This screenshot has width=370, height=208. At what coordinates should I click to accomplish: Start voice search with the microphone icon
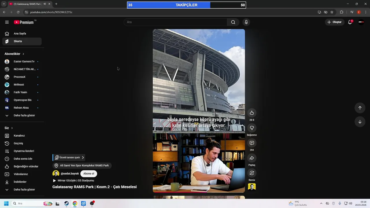[x=246, y=22]
